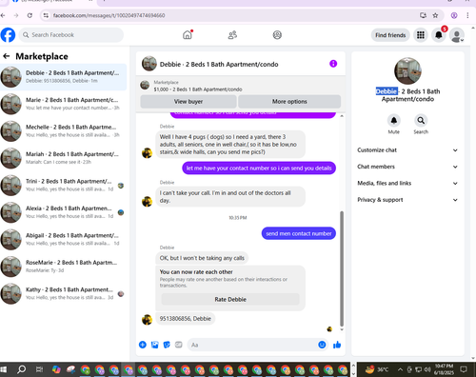Open Windows notification center
Viewport: 476px width, 377px height.
coord(464,369)
